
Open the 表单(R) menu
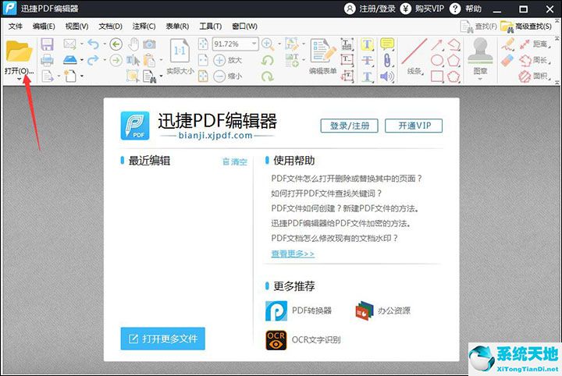[177, 27]
